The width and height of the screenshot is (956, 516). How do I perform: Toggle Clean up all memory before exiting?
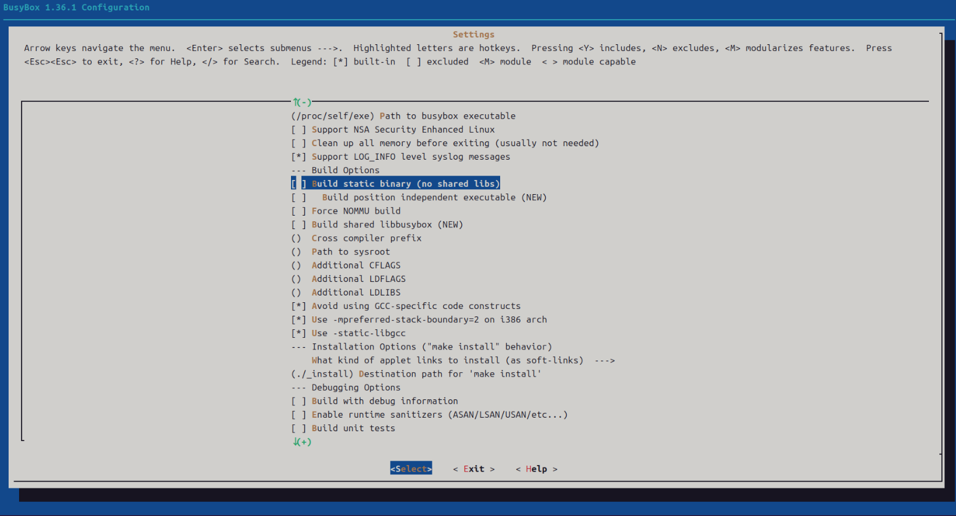pos(445,143)
